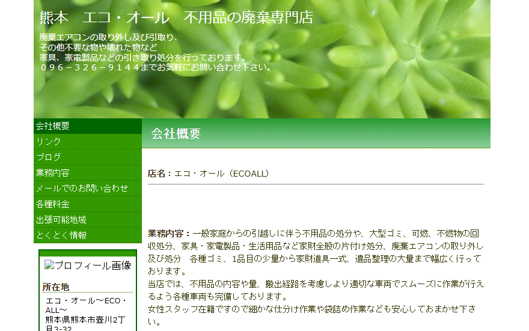Open the 会社概要 menu item

[x=87, y=126]
